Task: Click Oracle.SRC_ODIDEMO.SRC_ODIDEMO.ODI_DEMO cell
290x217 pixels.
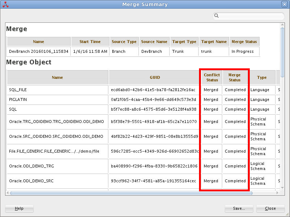Action: (58, 136)
